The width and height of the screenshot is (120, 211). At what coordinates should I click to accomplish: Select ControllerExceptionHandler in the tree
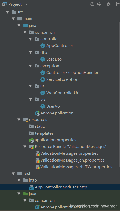pyautogui.click(x=72, y=73)
